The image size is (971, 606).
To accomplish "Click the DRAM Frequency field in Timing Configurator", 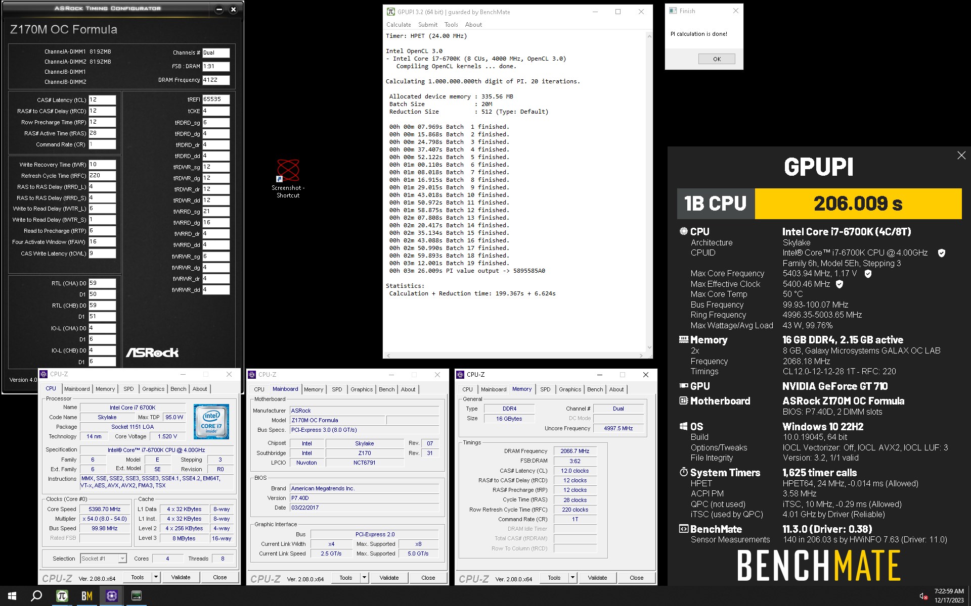I will (216, 80).
